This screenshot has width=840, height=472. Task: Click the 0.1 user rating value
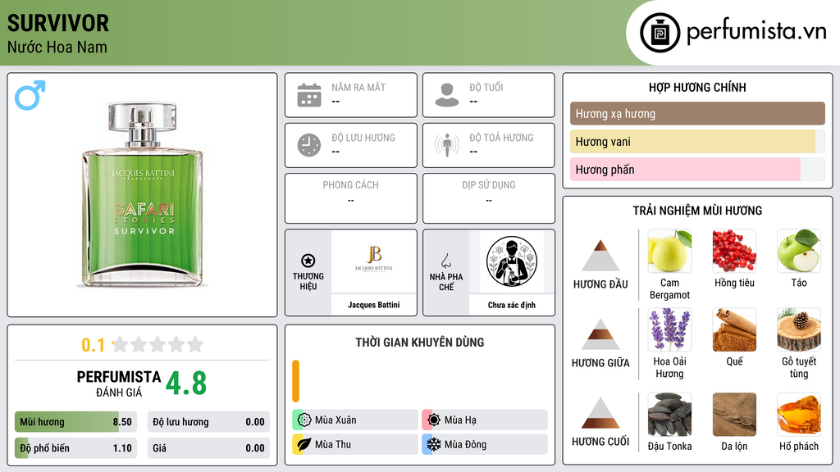coord(93,345)
